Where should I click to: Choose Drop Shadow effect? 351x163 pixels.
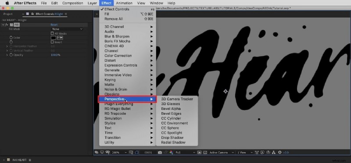point(177,138)
